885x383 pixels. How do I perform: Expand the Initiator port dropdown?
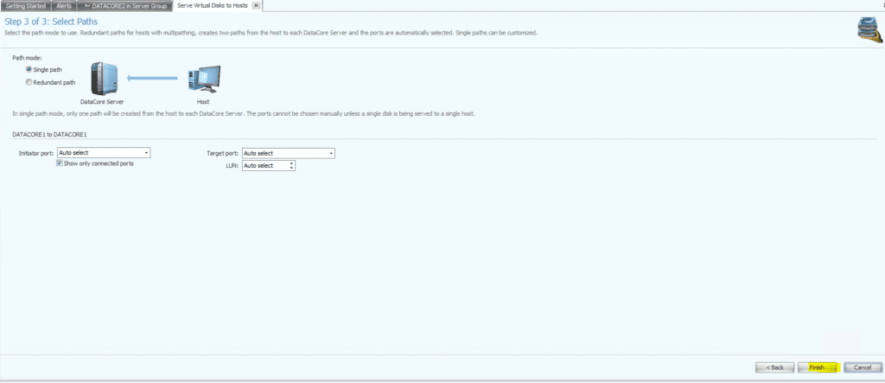pos(147,153)
